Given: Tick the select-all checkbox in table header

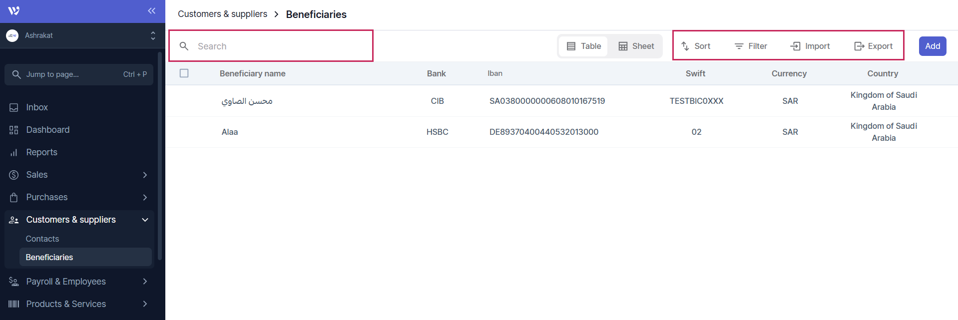Looking at the screenshot, I should 184,73.
